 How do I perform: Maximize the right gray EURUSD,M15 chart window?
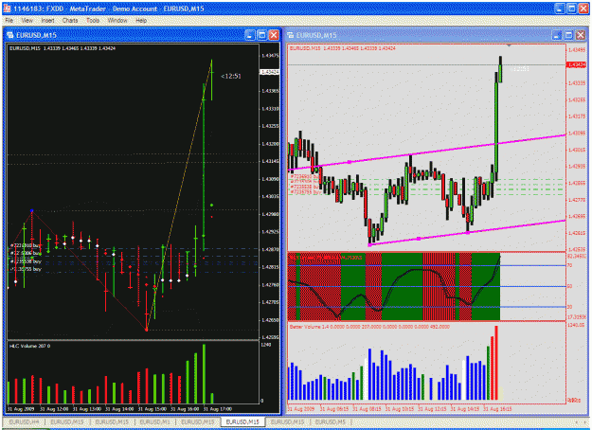point(568,35)
